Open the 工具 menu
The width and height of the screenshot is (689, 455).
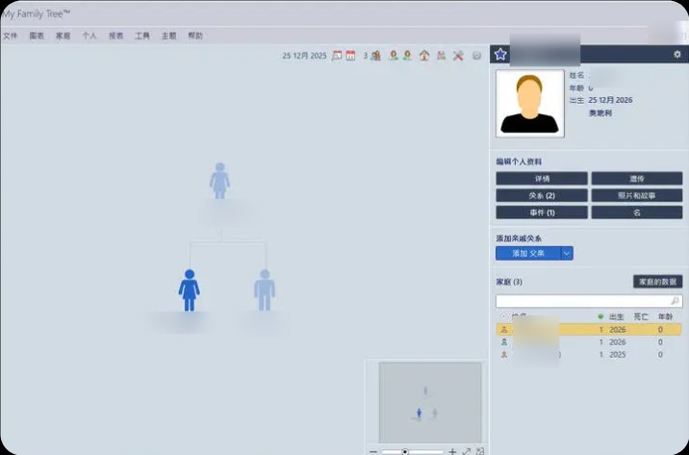142,36
